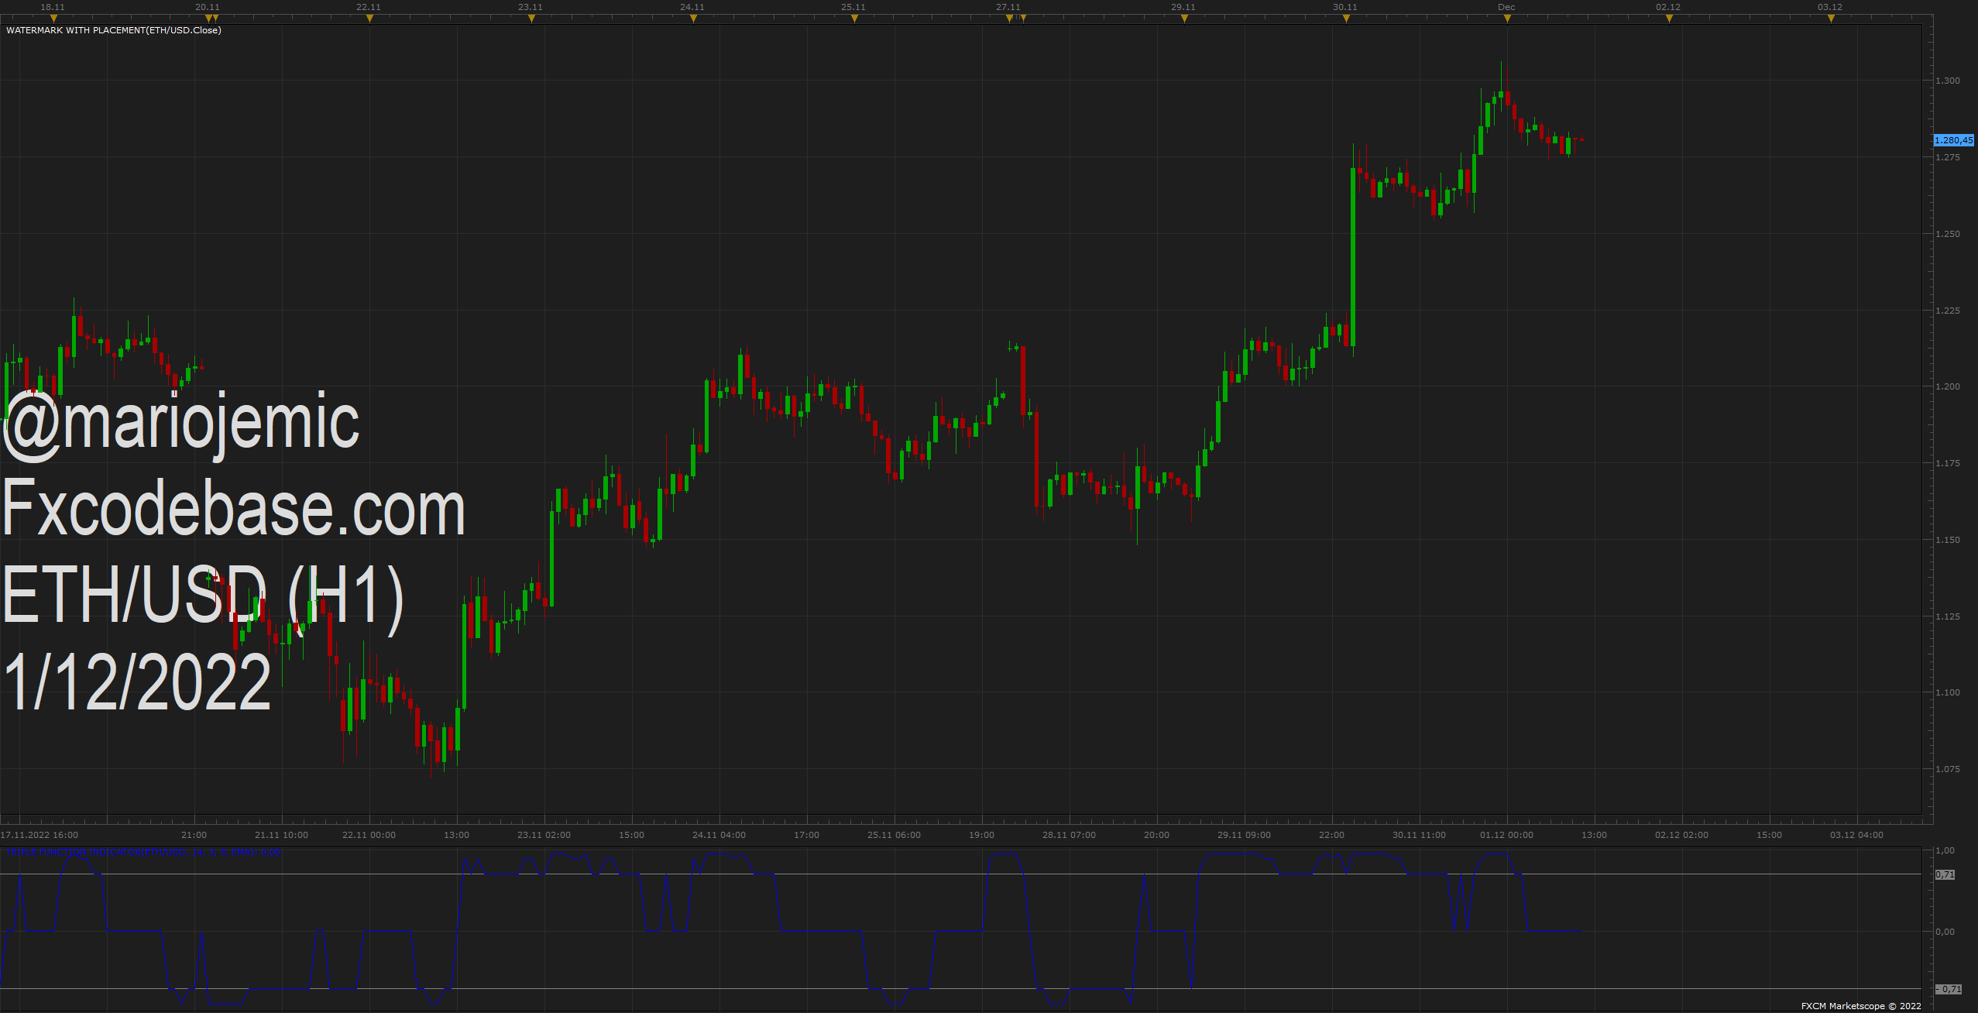Click the 22.11 00:00 time label

(x=369, y=835)
